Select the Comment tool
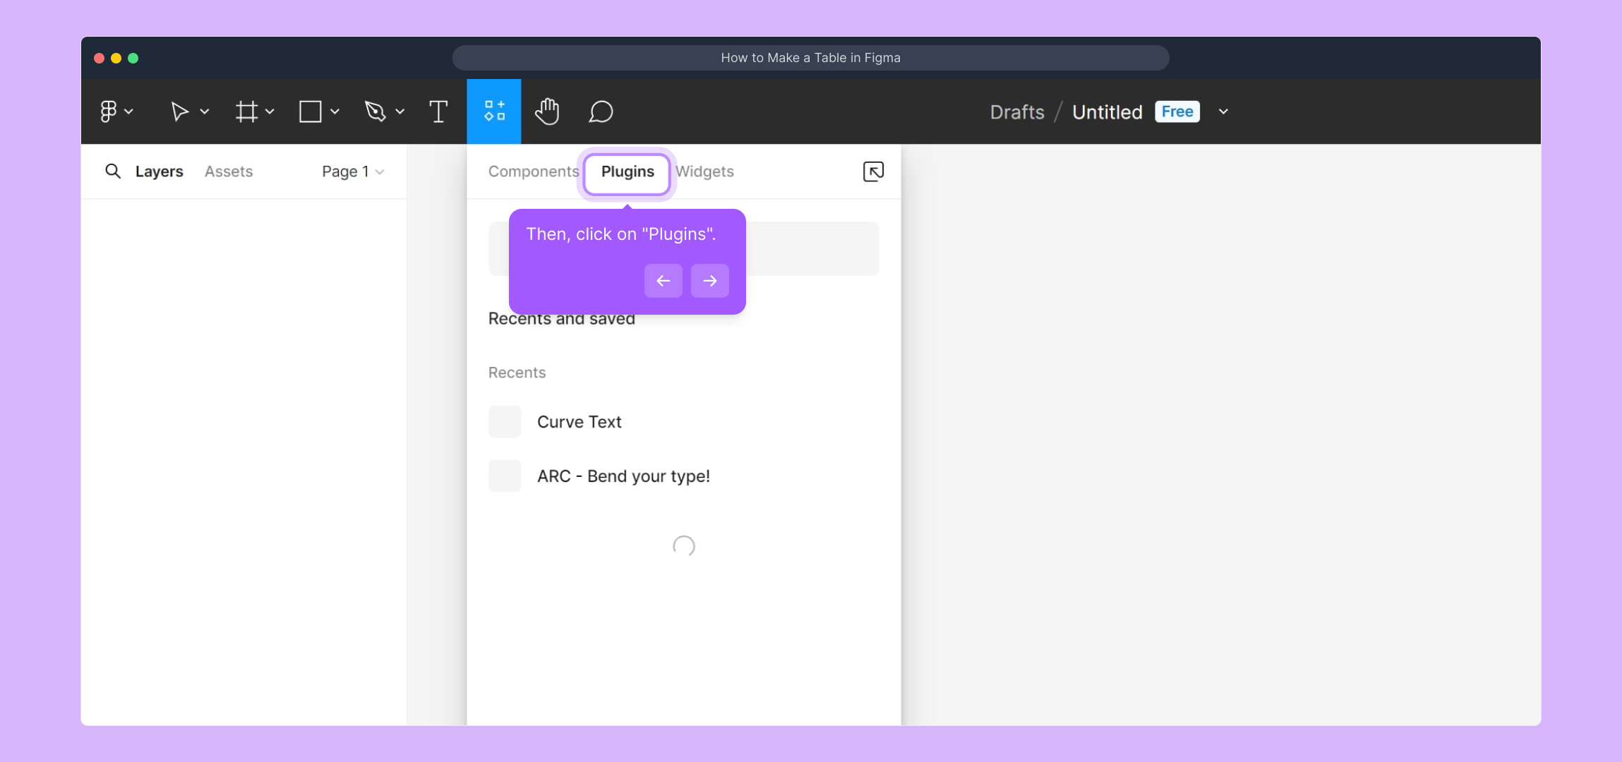The width and height of the screenshot is (1622, 762). click(601, 111)
